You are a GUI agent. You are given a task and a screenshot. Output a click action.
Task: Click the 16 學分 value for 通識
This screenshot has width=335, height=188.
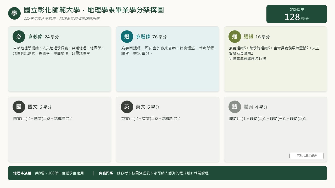(x=263, y=37)
